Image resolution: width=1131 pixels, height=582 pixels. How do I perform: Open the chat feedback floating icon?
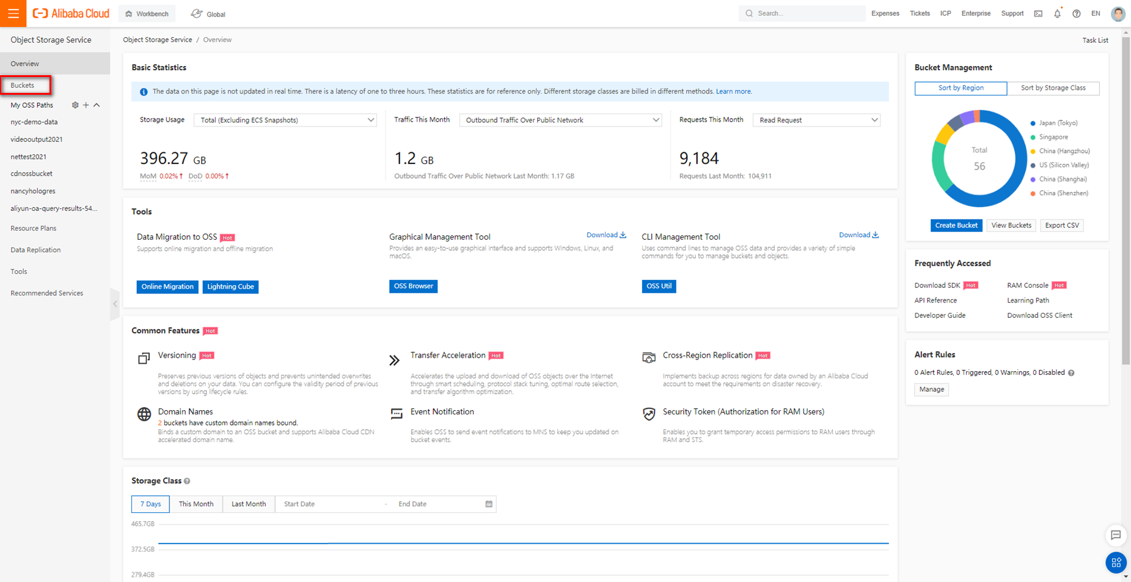tap(1116, 535)
